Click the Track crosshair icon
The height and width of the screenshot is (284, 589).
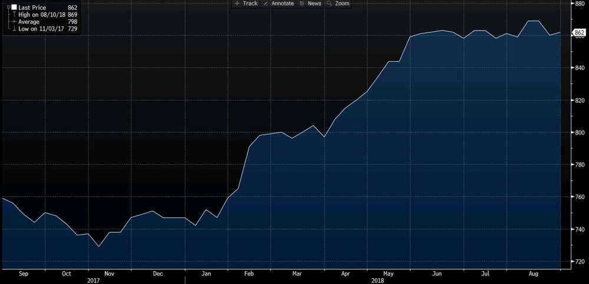pyautogui.click(x=237, y=4)
